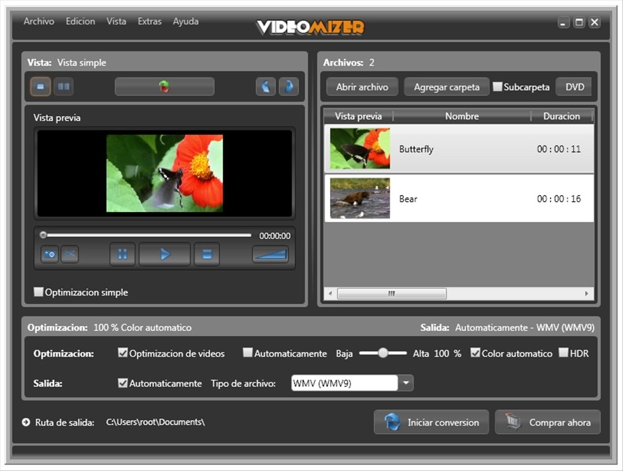Click the Butterfly duration 00:00:11

(559, 149)
